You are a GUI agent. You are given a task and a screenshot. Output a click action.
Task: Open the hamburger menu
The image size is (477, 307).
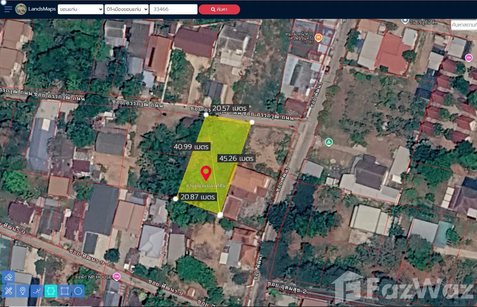point(8,9)
